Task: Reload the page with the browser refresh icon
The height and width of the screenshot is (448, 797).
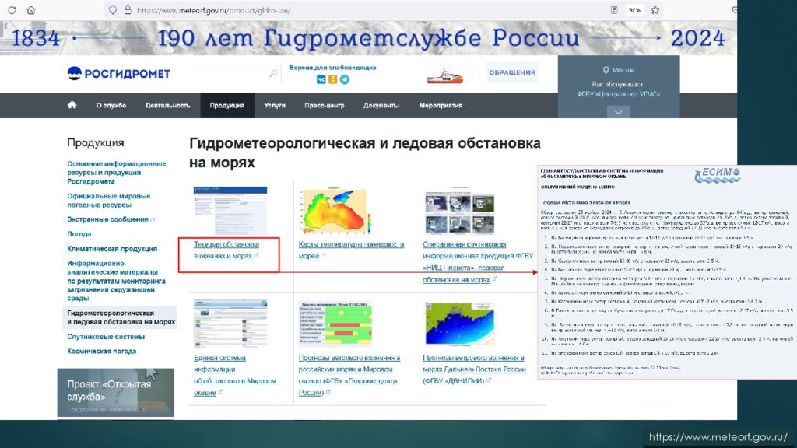Action: 12,10
